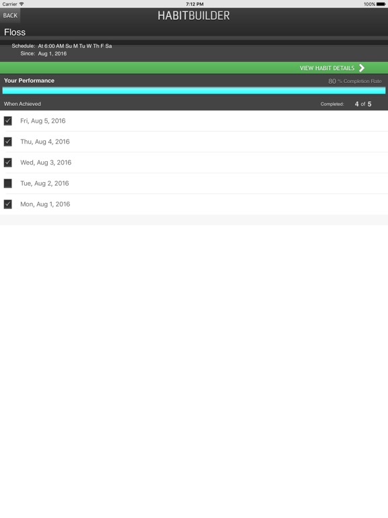Select the Fri, Aug 5, 2016 date label
388x518 pixels.
[43, 121]
